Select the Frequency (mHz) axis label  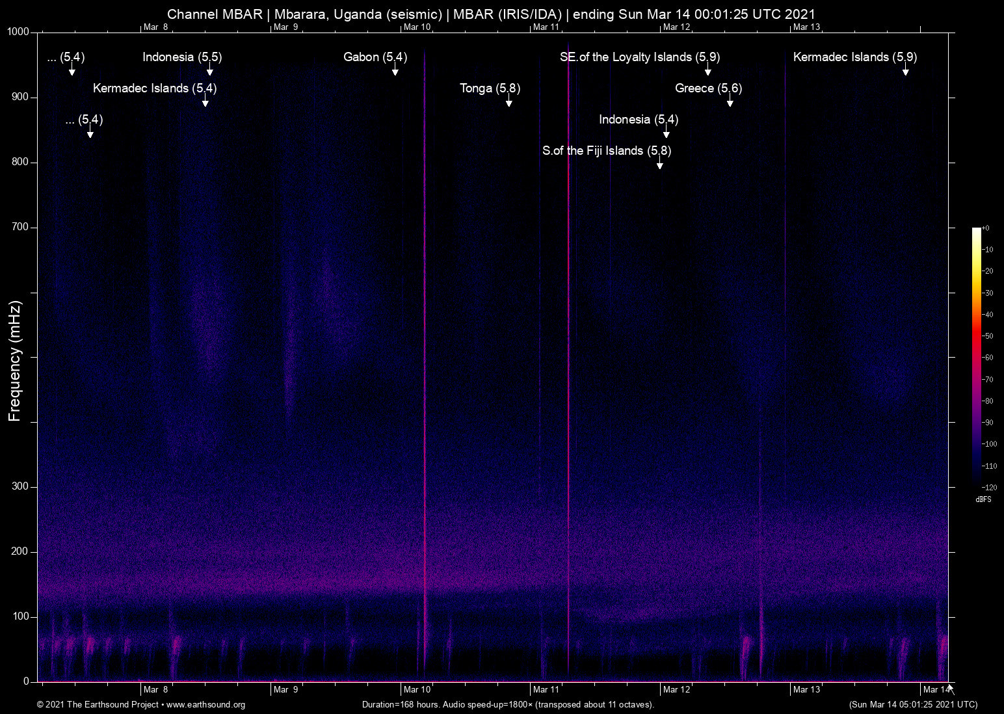click(x=14, y=356)
